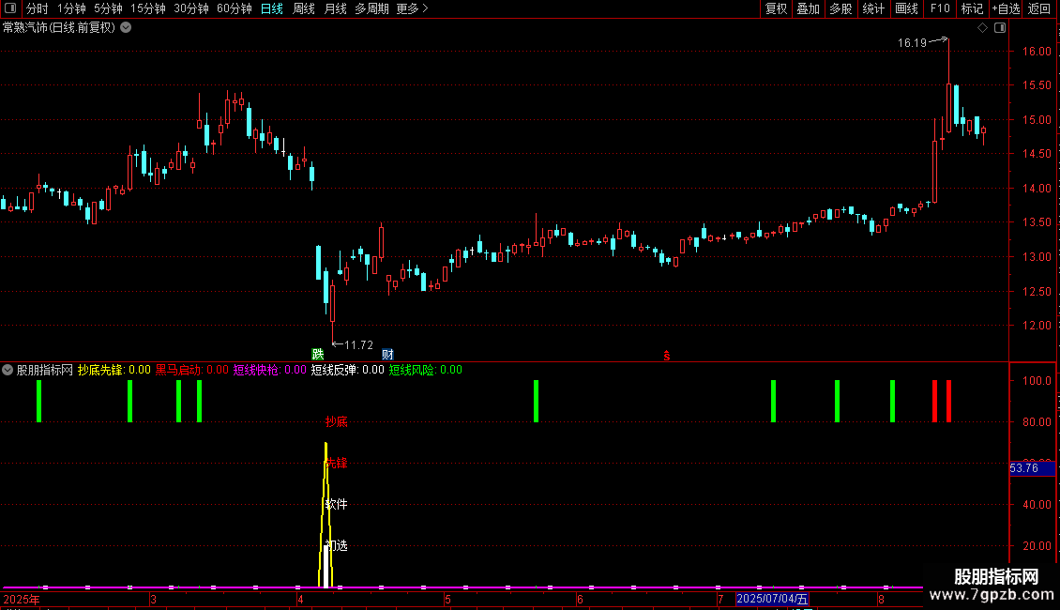
Task: Click month 3 on the timeline
Action: 154,599
